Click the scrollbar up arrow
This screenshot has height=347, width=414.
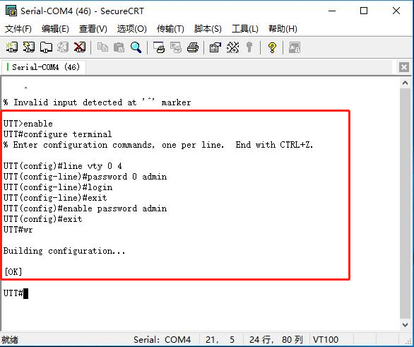405,83
